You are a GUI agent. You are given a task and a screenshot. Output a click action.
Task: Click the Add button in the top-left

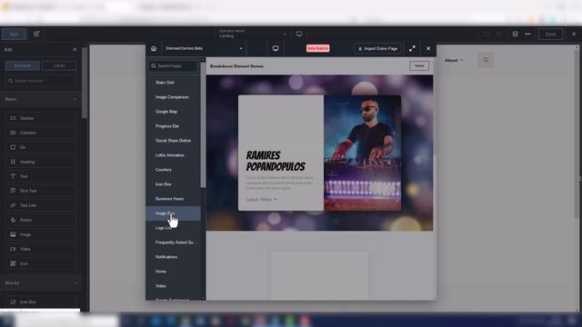pos(14,35)
